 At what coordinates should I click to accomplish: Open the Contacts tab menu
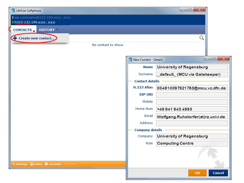(x=24, y=30)
